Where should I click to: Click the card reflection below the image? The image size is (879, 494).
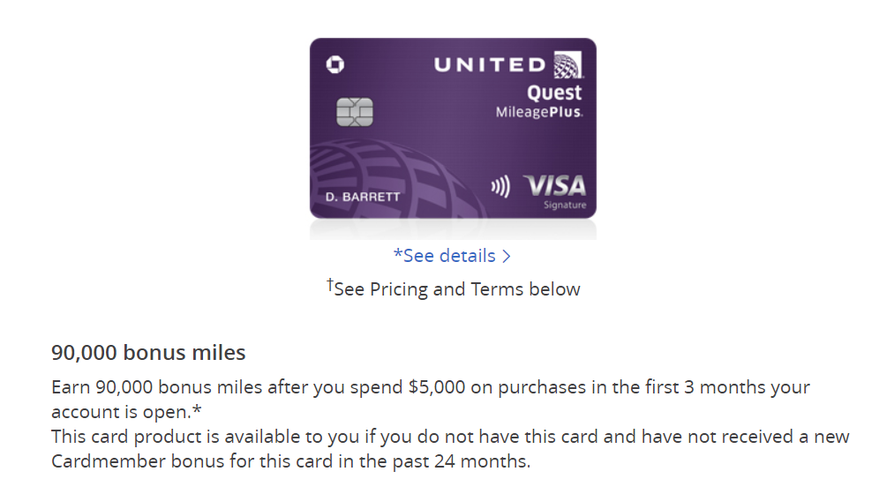coord(453,229)
